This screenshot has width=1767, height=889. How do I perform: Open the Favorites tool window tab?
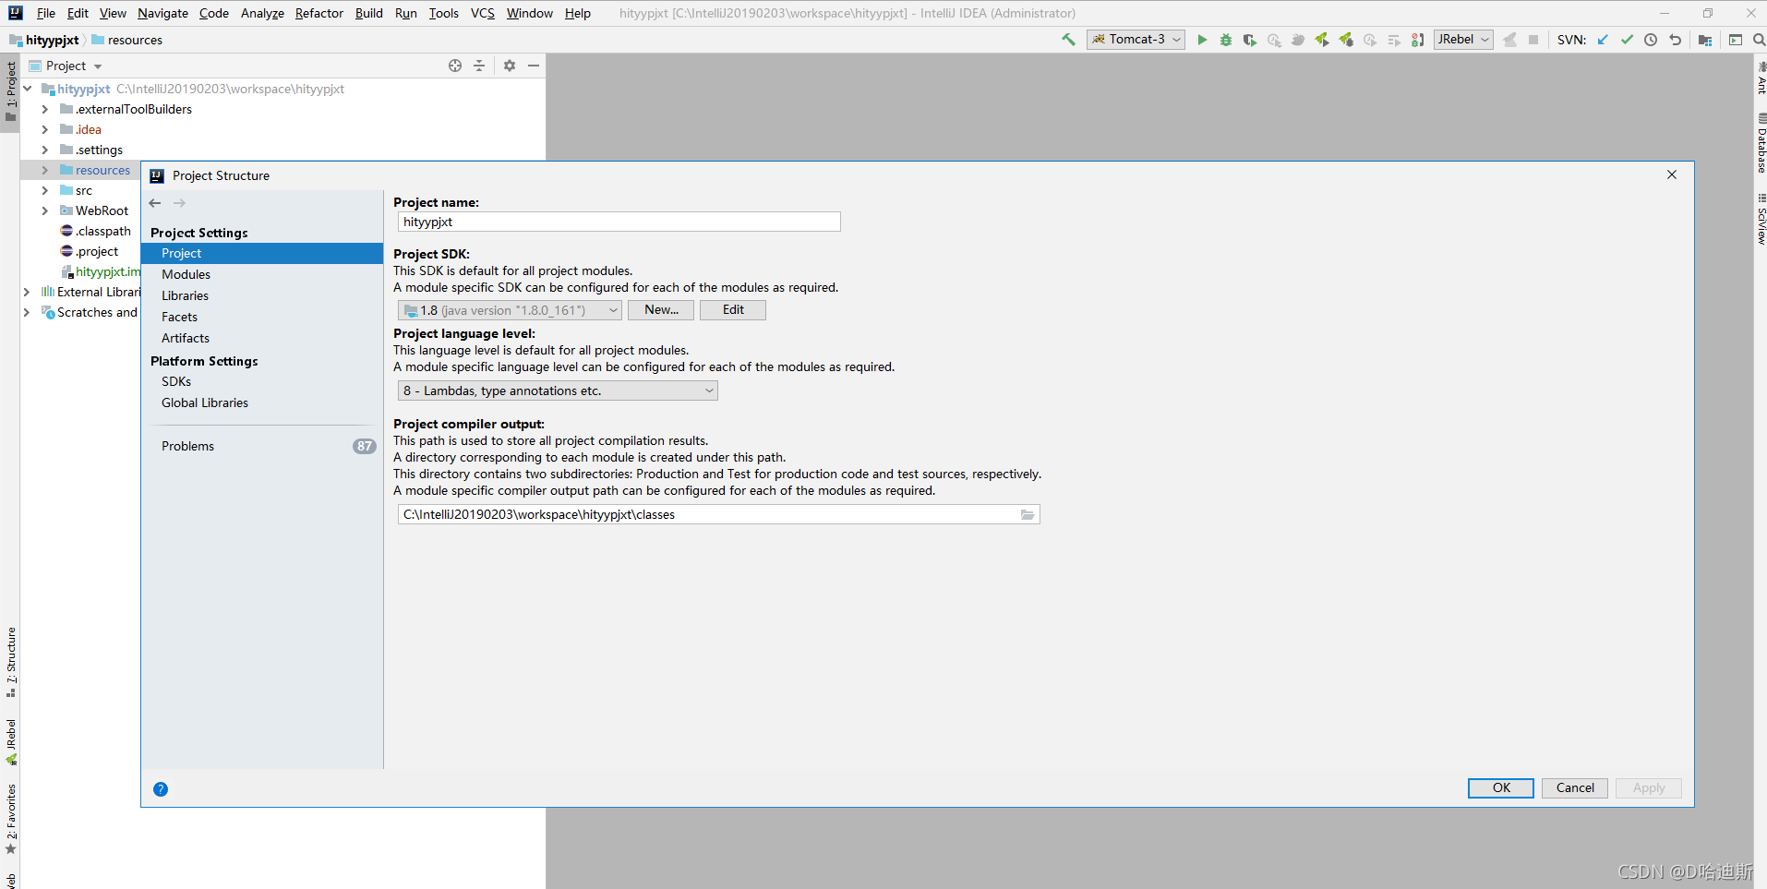tap(10, 819)
